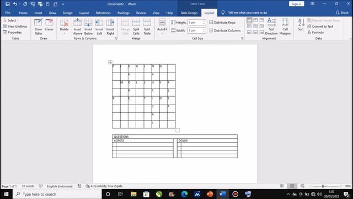353x199 pixels.
Task: Select the Eraser tool
Action: [49, 25]
